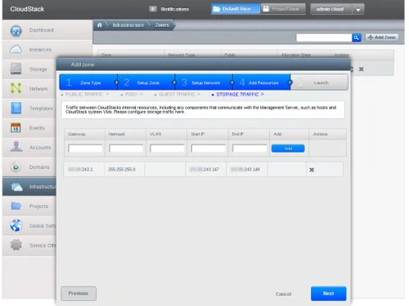409x306 pixels.
Task: Click the blue Add button
Action: pyautogui.click(x=288, y=149)
